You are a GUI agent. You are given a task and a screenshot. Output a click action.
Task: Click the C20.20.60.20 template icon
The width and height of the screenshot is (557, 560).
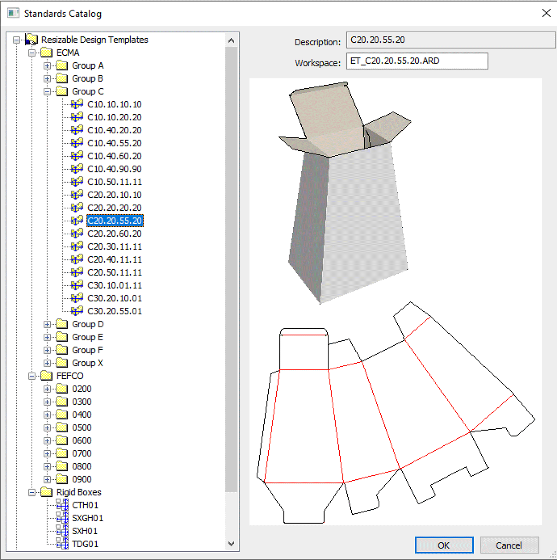coord(77,233)
